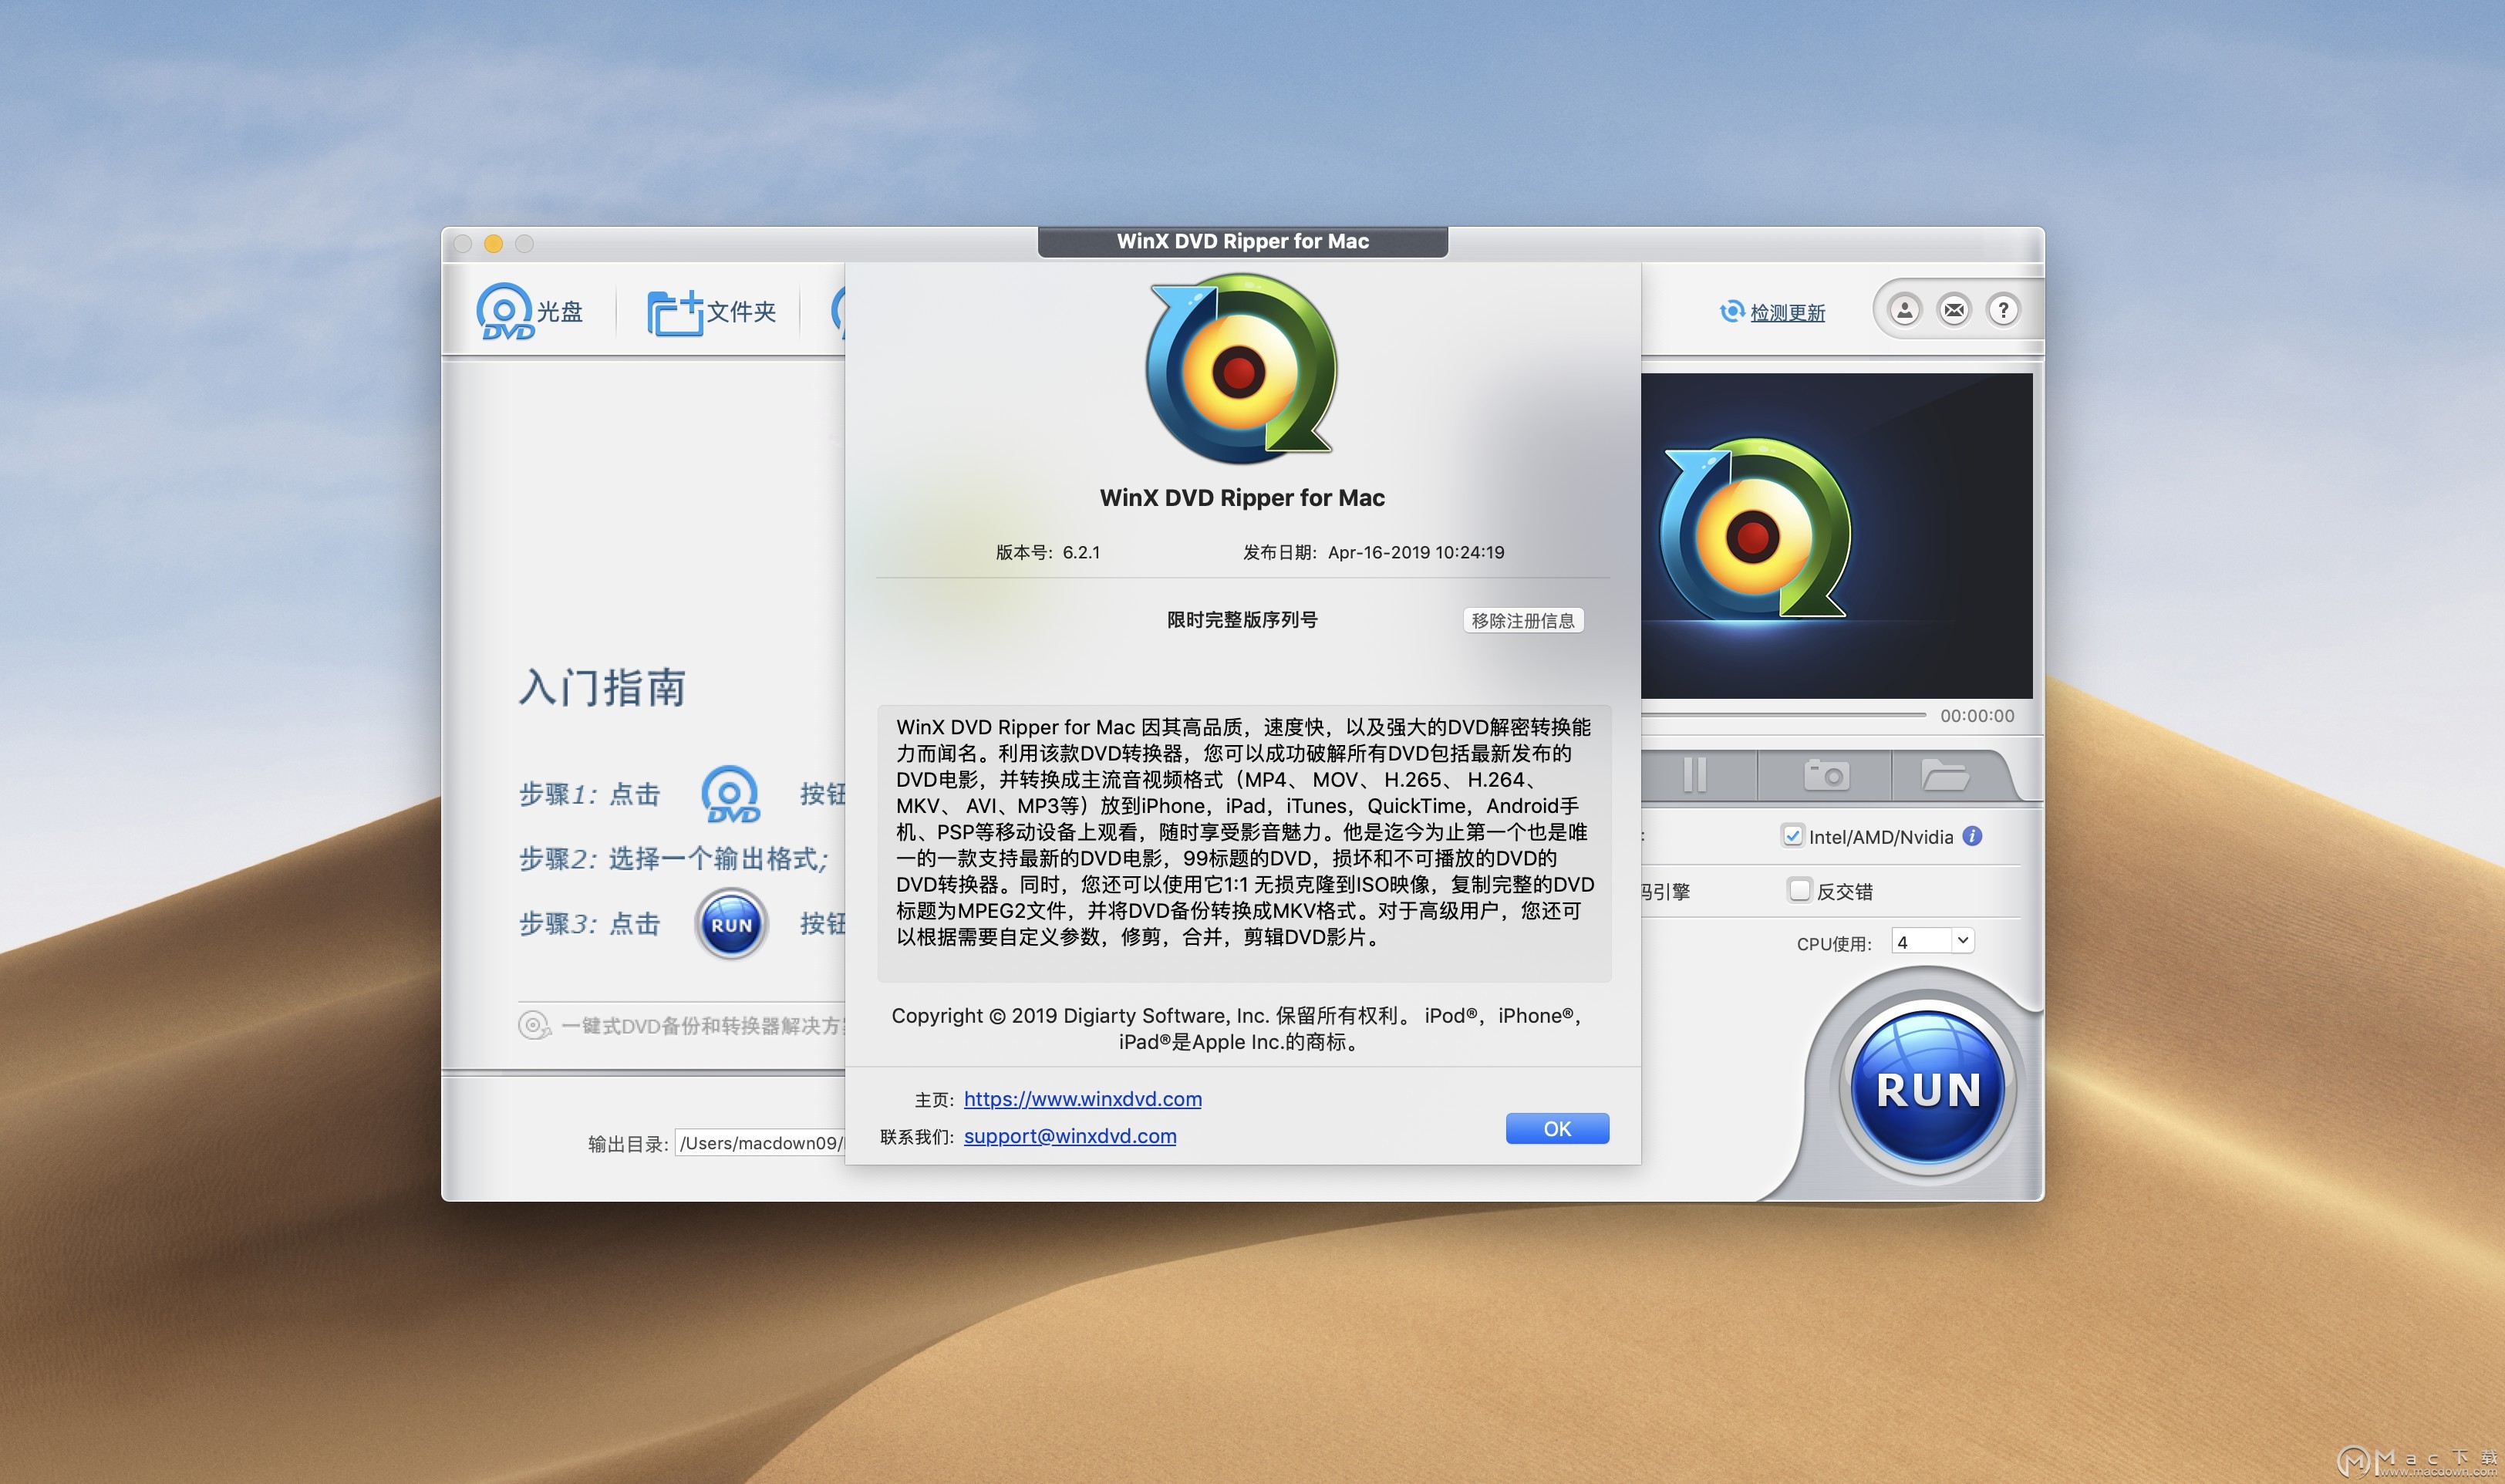Click the yellow minimize window button
Screen dimensions: 2505x1484
[493, 243]
